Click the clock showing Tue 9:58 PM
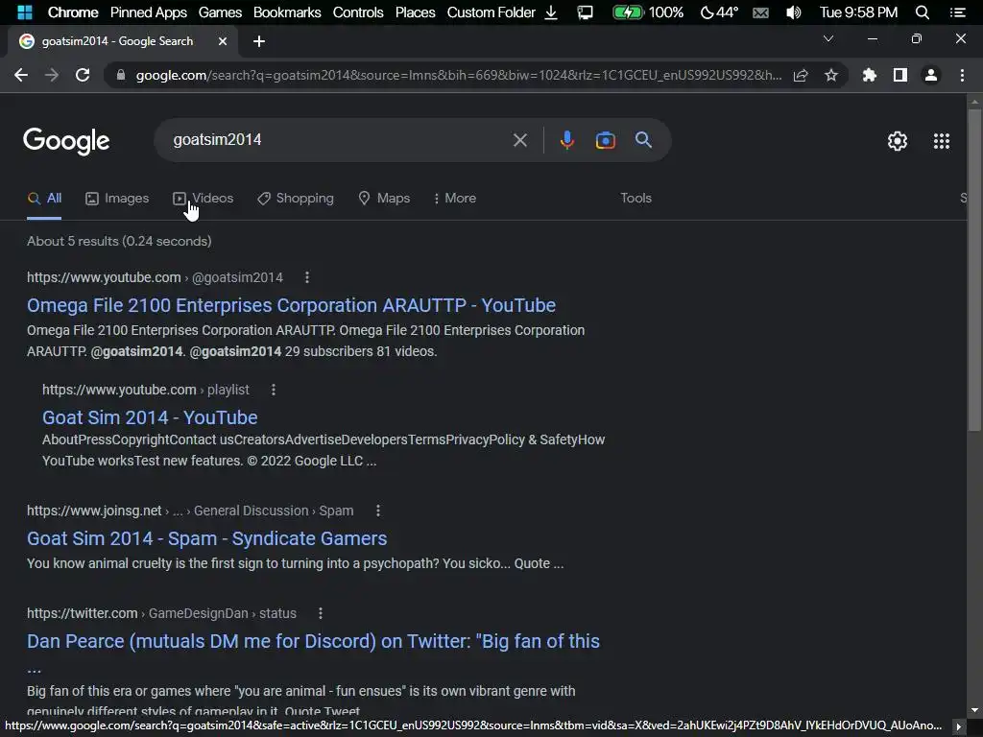983x737 pixels. [858, 12]
